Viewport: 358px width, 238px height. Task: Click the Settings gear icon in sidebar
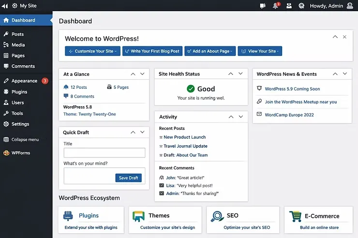pyautogui.click(x=6, y=124)
